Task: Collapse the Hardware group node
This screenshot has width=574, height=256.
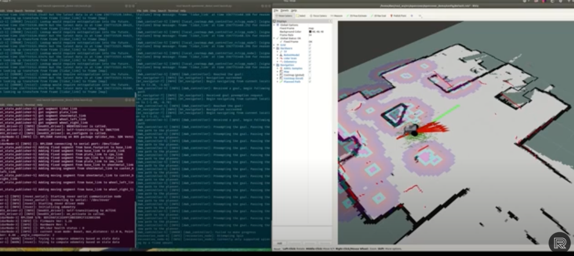Action: point(274,48)
